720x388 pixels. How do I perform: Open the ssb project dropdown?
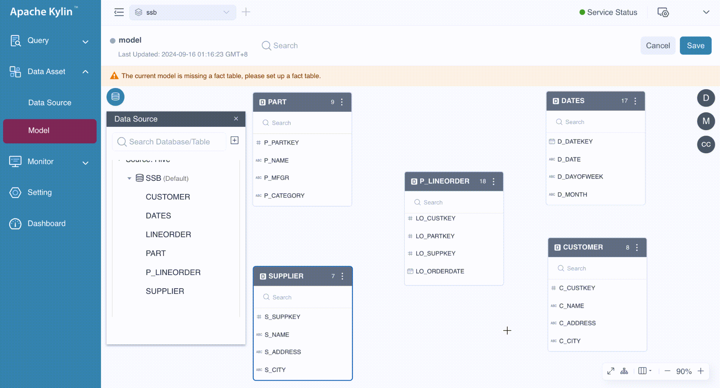183,12
